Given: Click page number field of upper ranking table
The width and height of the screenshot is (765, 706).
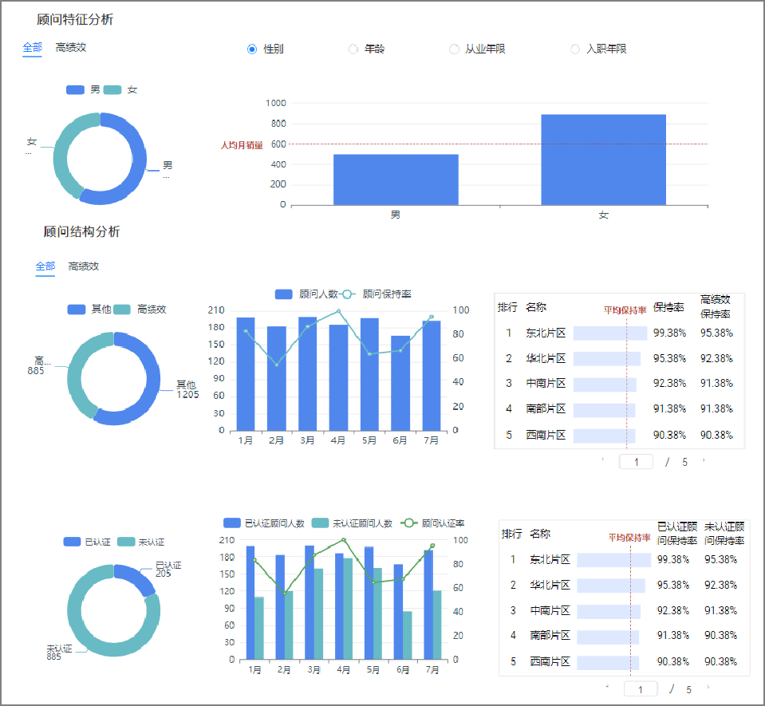Looking at the screenshot, I should [636, 462].
